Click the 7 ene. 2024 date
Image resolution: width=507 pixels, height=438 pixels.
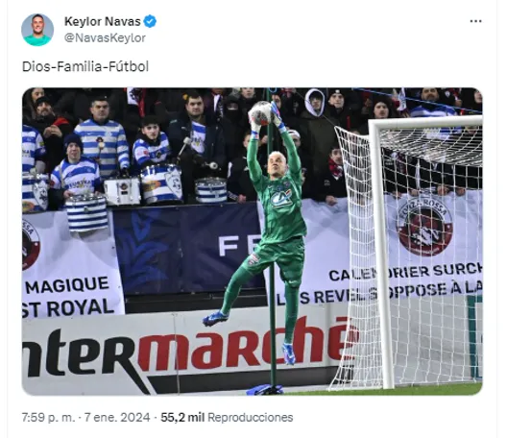click(x=117, y=417)
